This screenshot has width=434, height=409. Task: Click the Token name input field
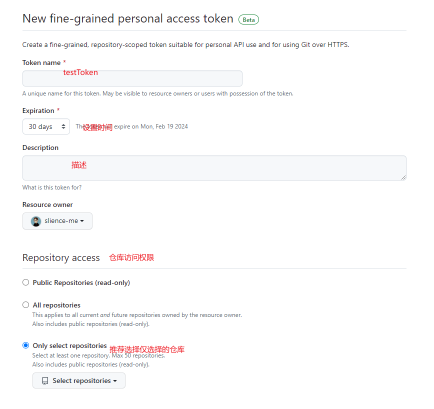pos(132,78)
